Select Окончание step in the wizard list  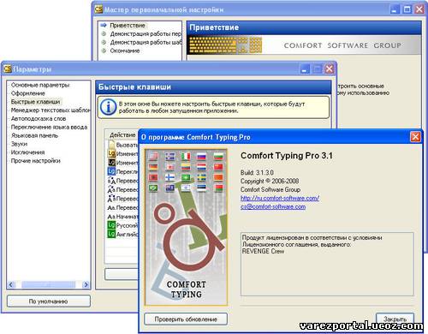point(125,51)
